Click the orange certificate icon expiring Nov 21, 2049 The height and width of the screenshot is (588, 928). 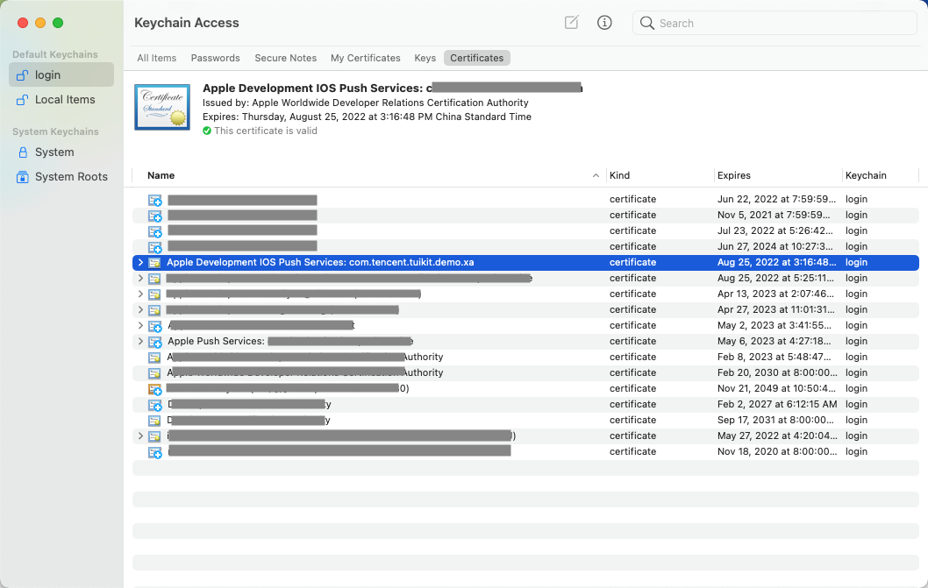point(155,389)
